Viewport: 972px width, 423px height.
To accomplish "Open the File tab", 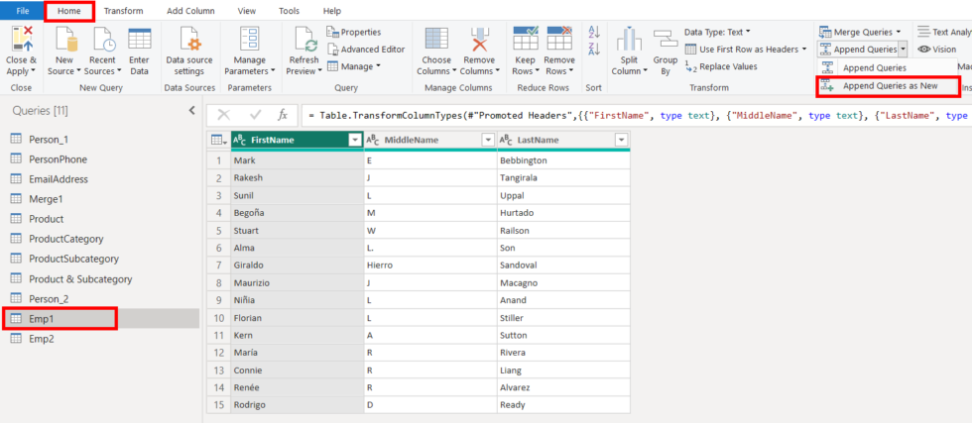I will click(22, 11).
